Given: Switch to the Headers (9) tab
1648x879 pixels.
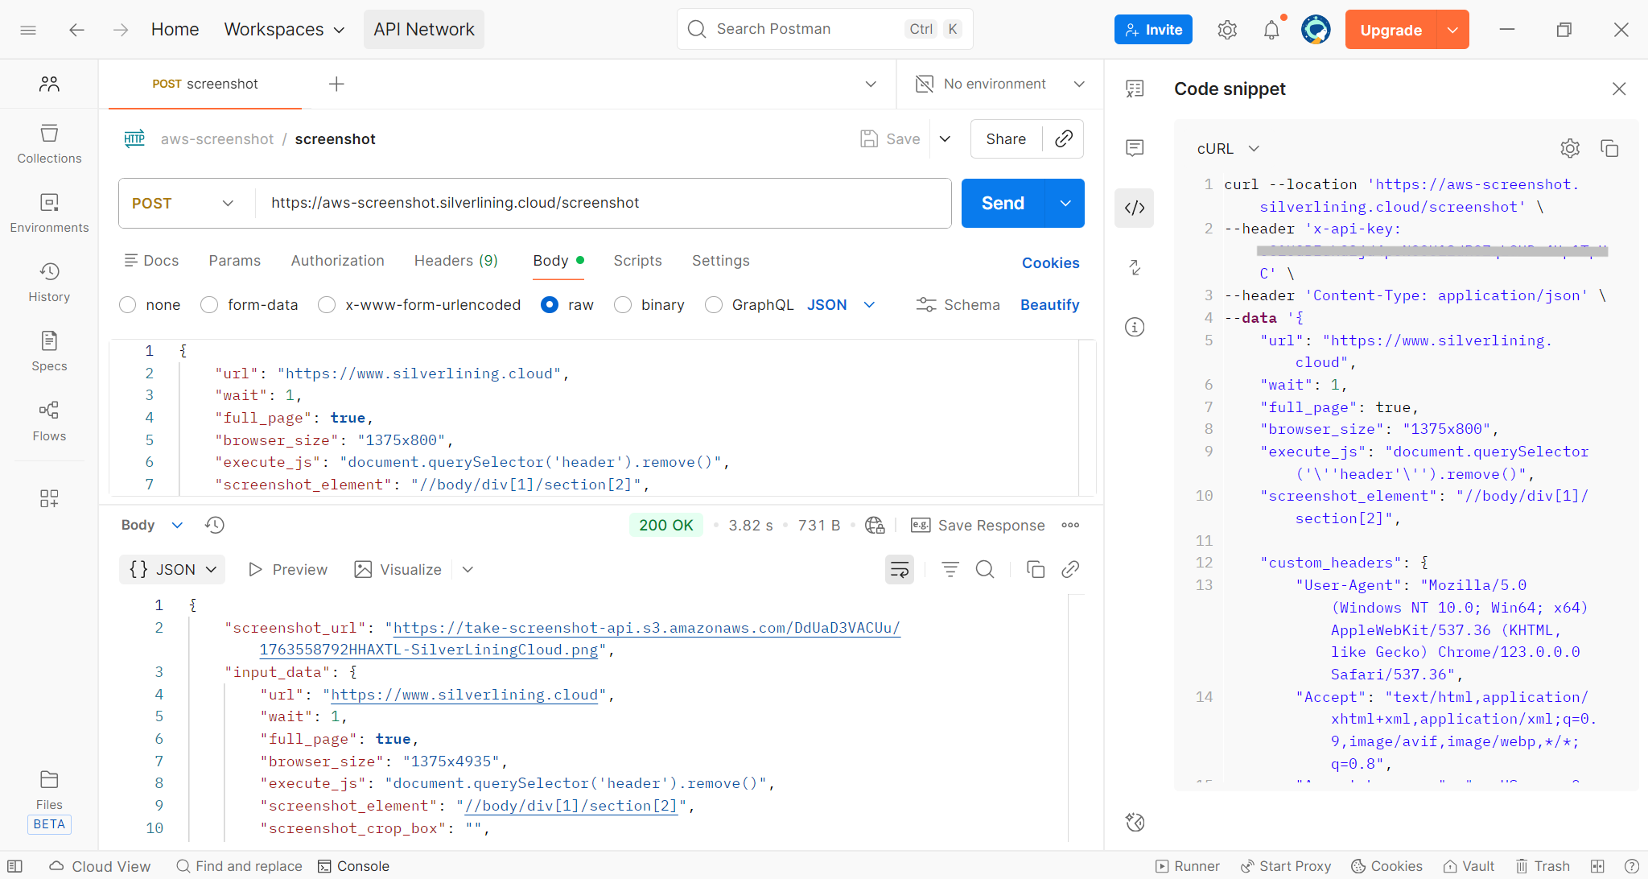Looking at the screenshot, I should coord(455,261).
